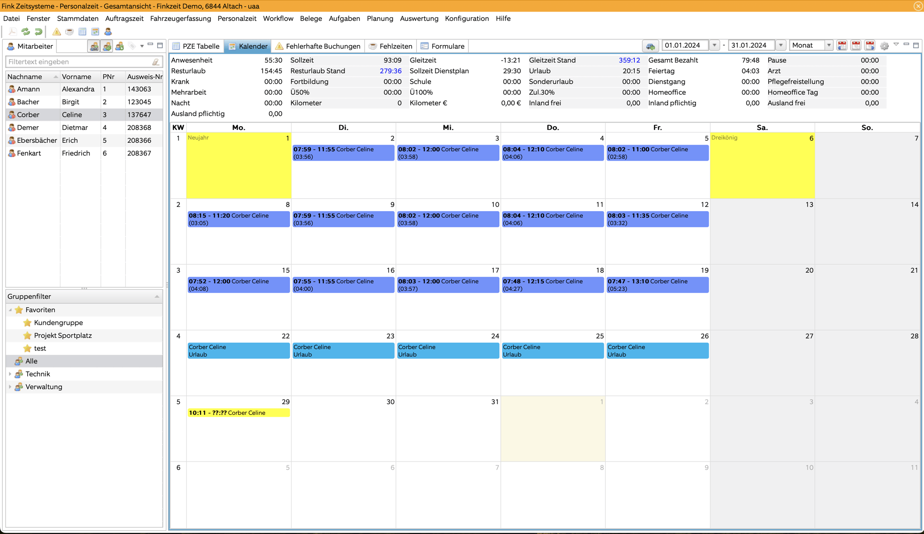Image resolution: width=924 pixels, height=534 pixels.
Task: Open end date 31.01.2024 dropdown arrow
Action: pyautogui.click(x=781, y=45)
